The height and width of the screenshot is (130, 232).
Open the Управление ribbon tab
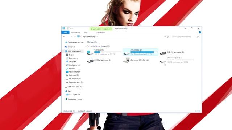coord(101,32)
